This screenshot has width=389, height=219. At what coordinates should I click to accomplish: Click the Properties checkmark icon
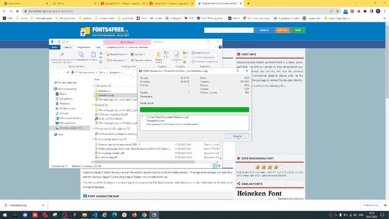[x=177, y=54]
